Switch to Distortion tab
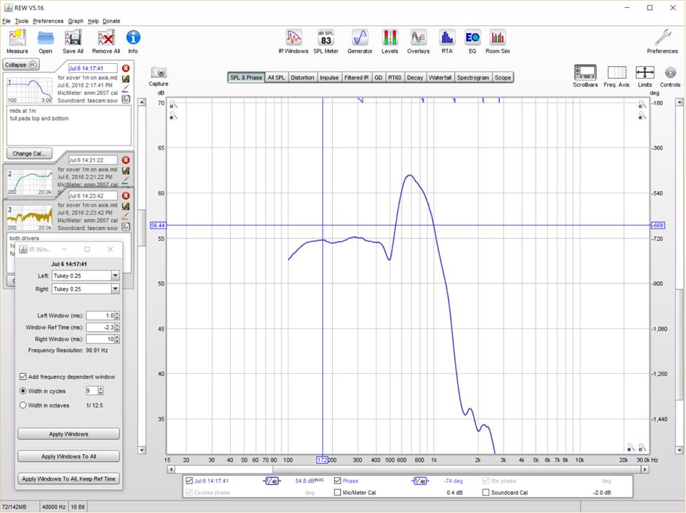This screenshot has height=513, width=686. click(303, 77)
